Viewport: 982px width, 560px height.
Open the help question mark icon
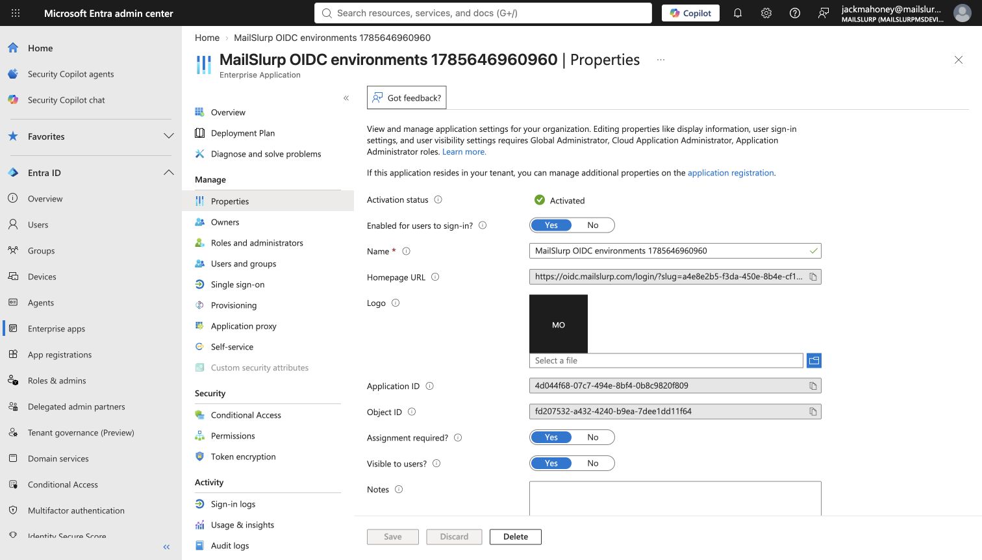coord(795,13)
